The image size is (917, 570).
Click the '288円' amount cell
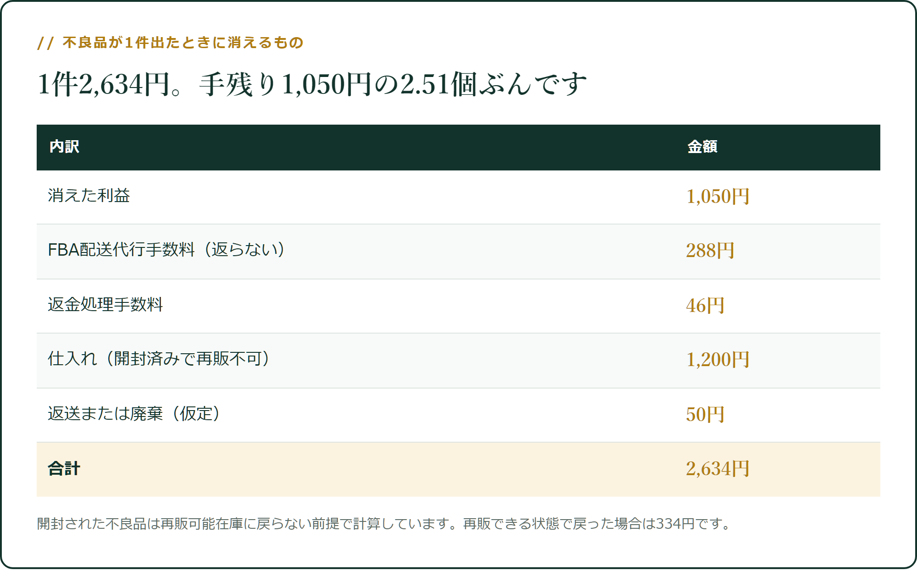pyautogui.click(x=710, y=251)
